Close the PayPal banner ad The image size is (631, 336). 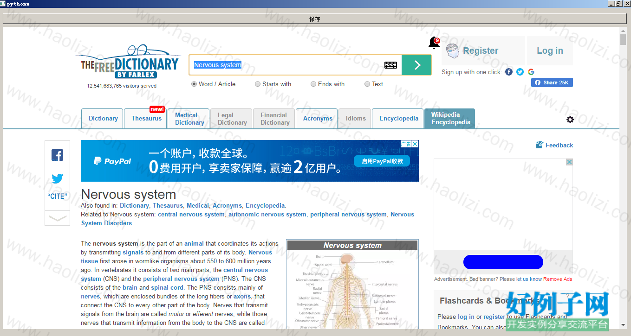point(415,144)
